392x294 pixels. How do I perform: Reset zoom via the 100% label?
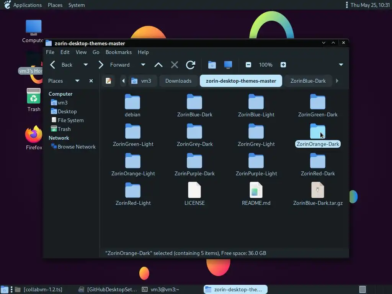(266, 65)
